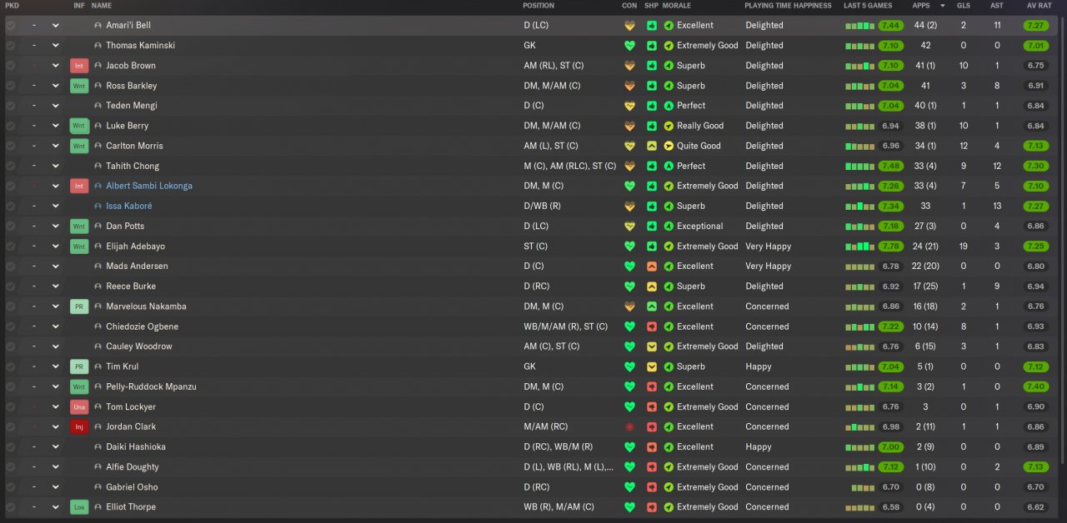Click Elijah Adebayo's 7.78 last-5 rating pill
The height and width of the screenshot is (523, 1067).
point(890,247)
